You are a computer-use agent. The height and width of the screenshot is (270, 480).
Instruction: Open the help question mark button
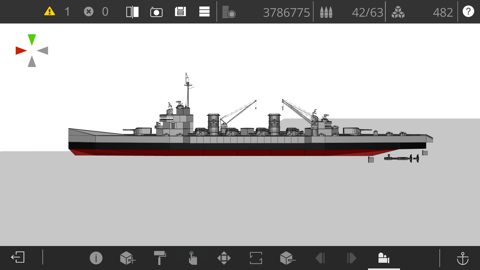[468, 11]
